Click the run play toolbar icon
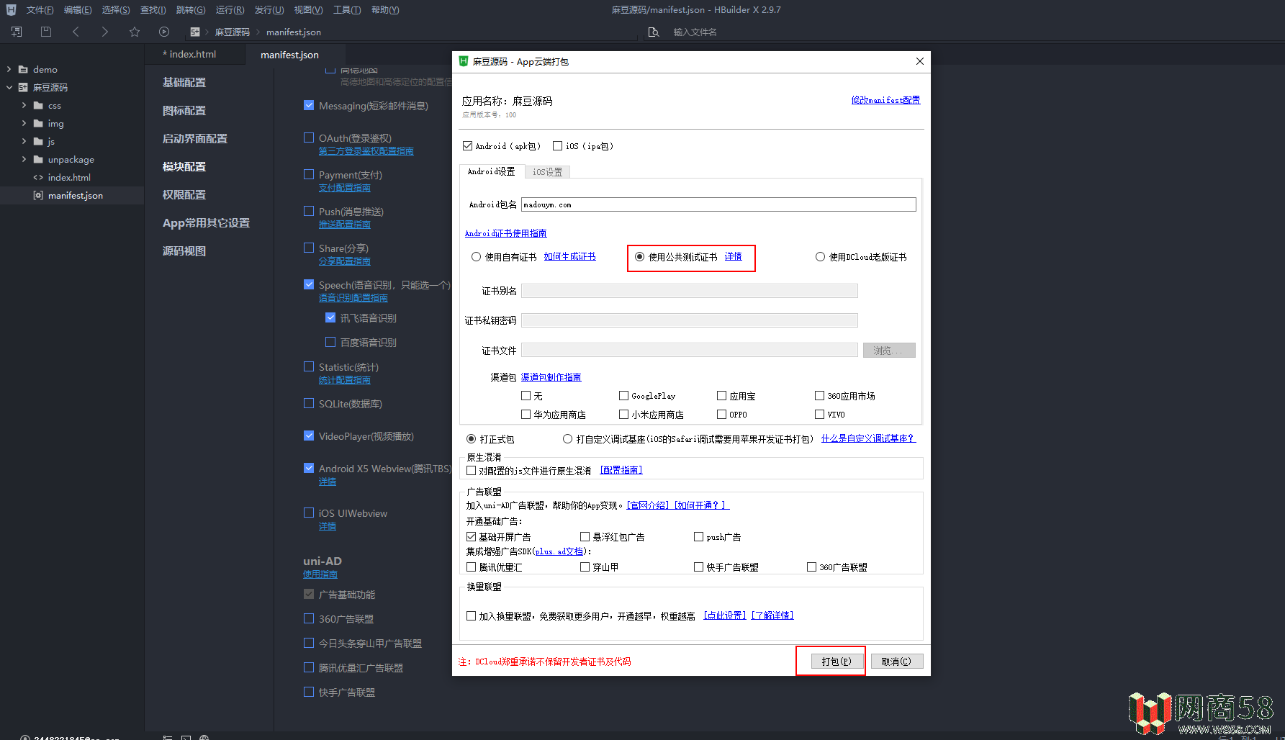The width and height of the screenshot is (1285, 740). coord(164,32)
